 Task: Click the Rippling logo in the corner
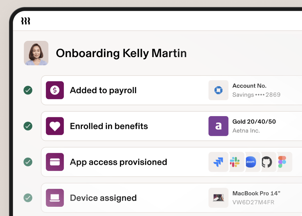(x=25, y=21)
